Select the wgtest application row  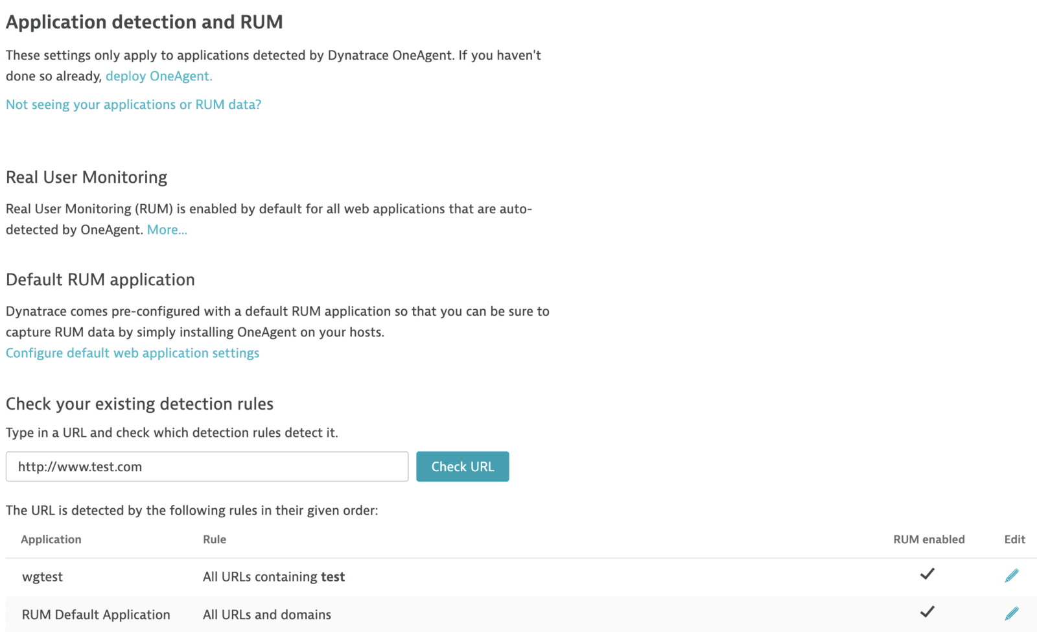pyautogui.click(x=41, y=576)
